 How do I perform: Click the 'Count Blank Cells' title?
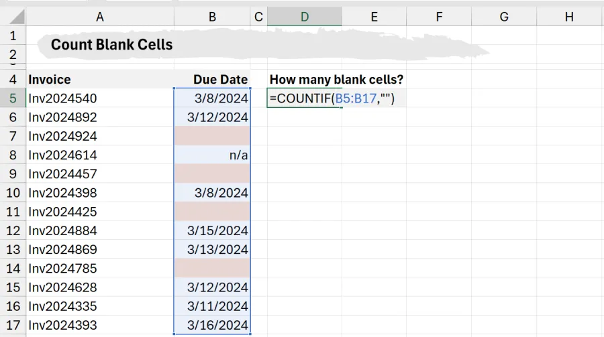coord(111,45)
